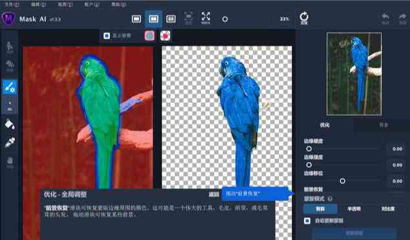Switch to the dimmed tab beside 优化
Viewport: 410px width, 240px height.
point(383,125)
